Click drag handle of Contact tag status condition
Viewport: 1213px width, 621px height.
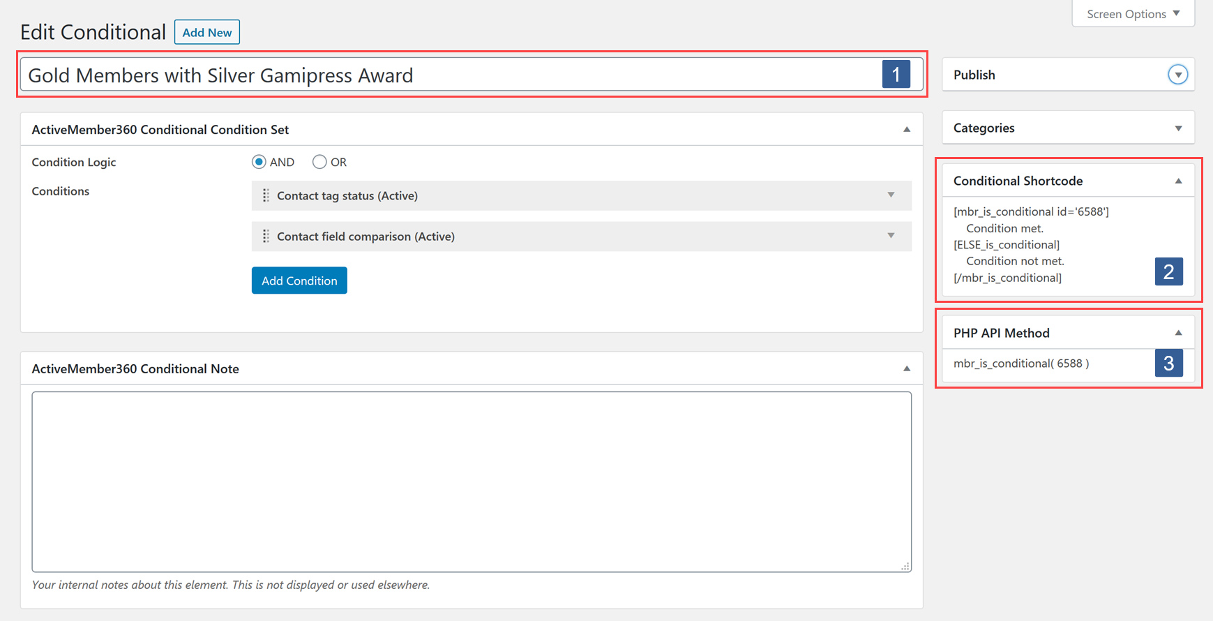266,196
